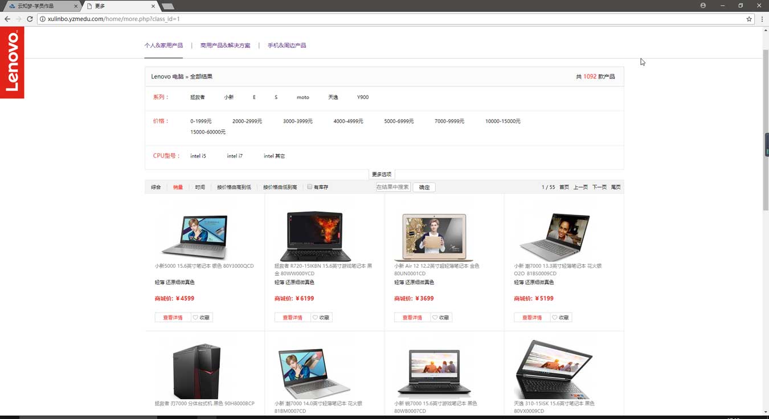This screenshot has width=769, height=419.
Task: Sort products by 按价格由低到高
Action: pos(280,187)
